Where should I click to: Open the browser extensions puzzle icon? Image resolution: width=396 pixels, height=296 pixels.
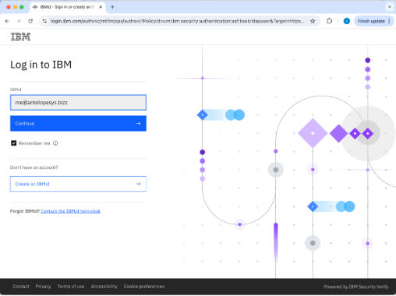pyautogui.click(x=329, y=21)
